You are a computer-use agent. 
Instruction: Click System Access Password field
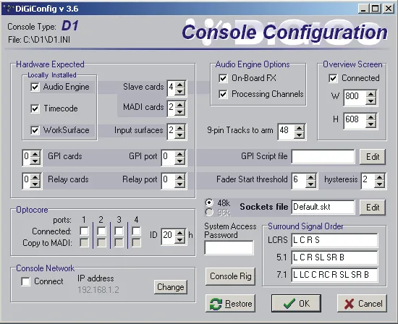coord(229,247)
